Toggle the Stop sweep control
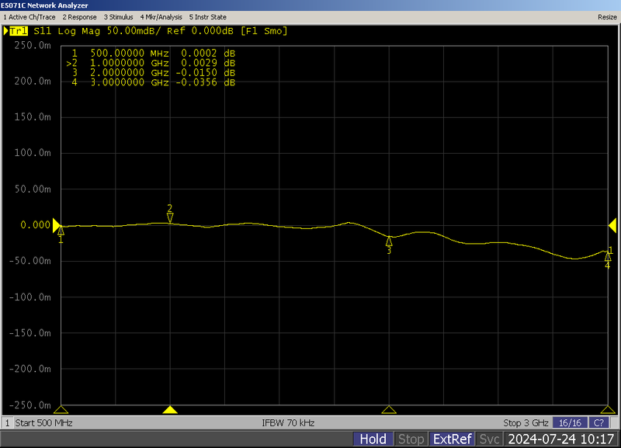Viewport: 621px width, 448px height. pos(411,439)
